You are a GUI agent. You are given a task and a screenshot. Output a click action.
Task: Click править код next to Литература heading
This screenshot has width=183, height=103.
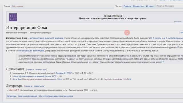pos(39,86)
